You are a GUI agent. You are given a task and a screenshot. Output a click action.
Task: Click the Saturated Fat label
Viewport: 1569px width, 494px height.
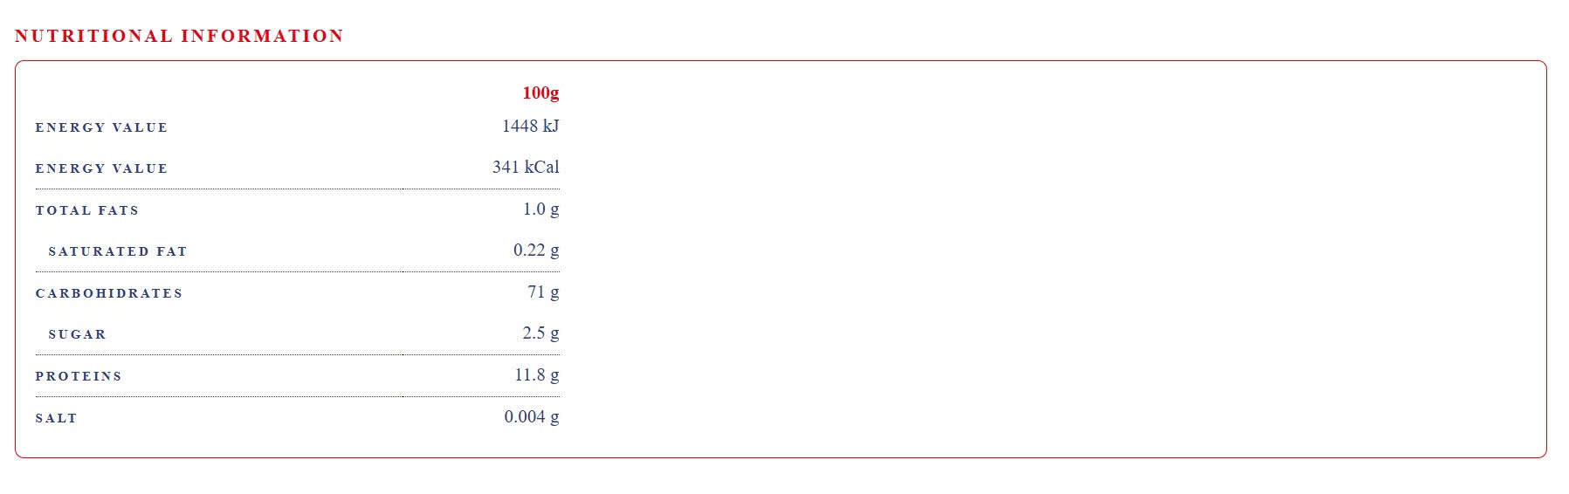coord(118,251)
